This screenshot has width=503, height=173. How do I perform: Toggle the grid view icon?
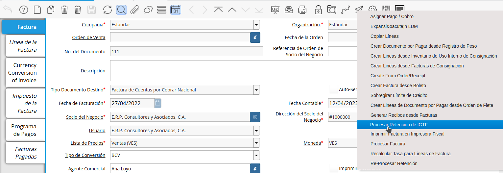161,10
